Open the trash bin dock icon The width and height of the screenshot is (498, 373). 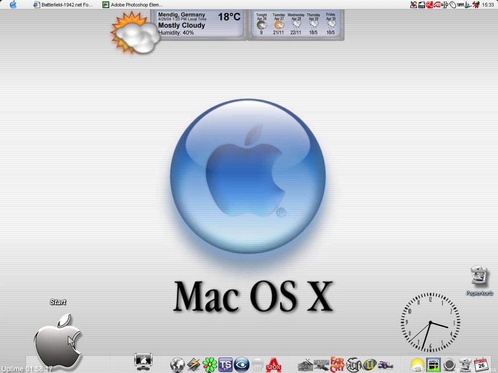(x=465, y=365)
